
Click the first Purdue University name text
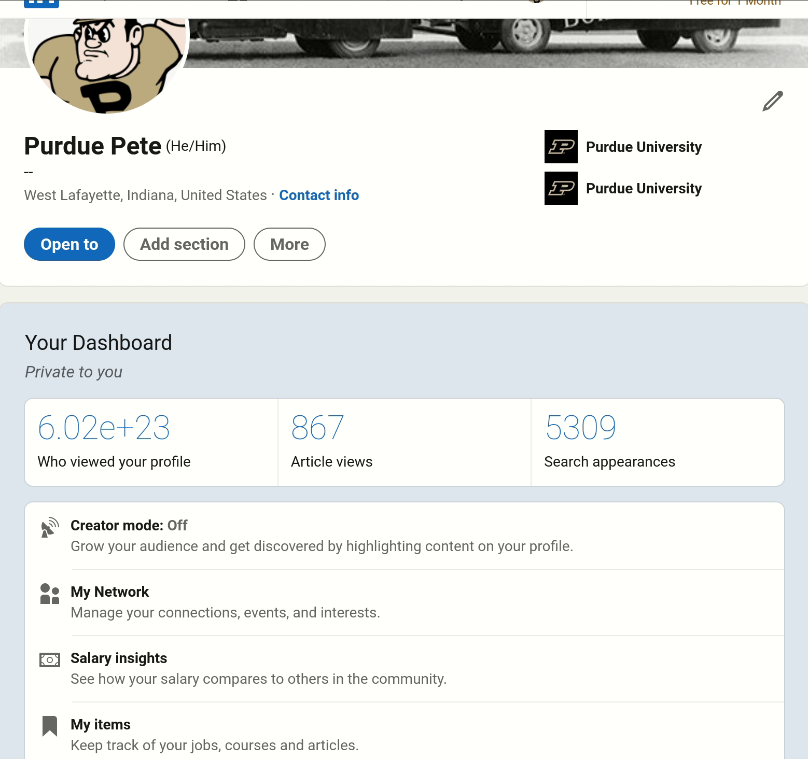point(644,147)
